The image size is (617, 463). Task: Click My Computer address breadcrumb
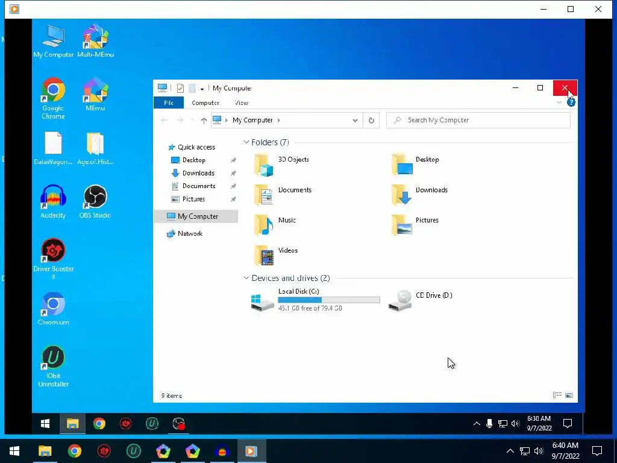pos(252,120)
